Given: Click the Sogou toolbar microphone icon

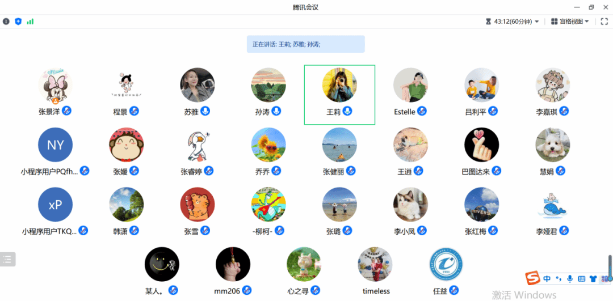Looking at the screenshot, I should click(570, 279).
